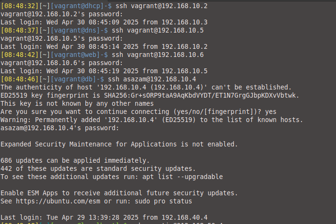The width and height of the screenshot is (336, 224).
Task: Click the ssh asazam@192.168.10.4 command
Action: [x=152, y=79]
